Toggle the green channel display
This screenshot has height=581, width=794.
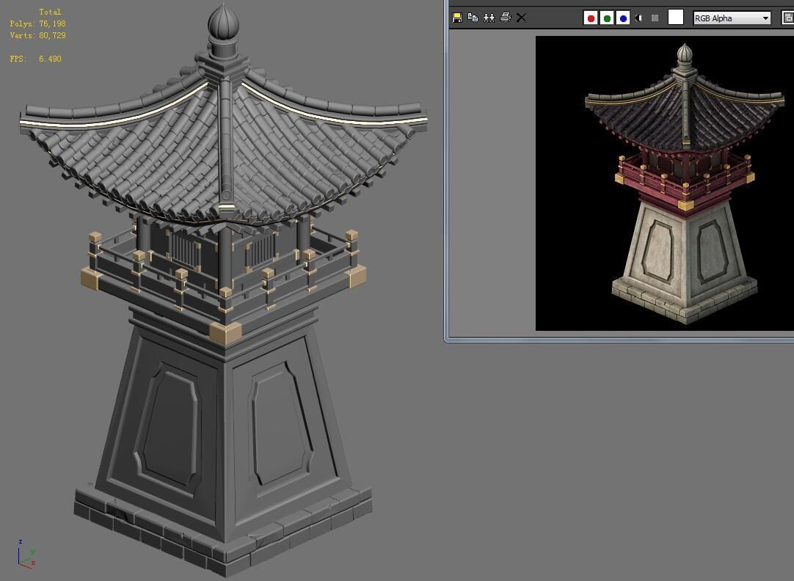tap(607, 18)
